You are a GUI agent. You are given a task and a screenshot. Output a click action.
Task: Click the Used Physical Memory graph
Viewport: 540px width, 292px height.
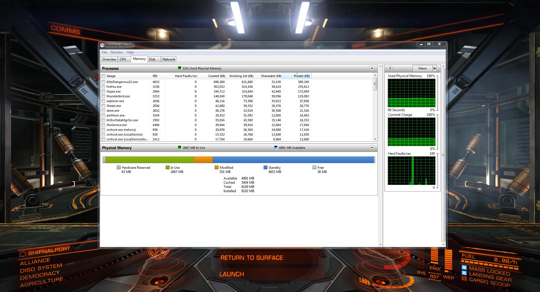click(411, 93)
